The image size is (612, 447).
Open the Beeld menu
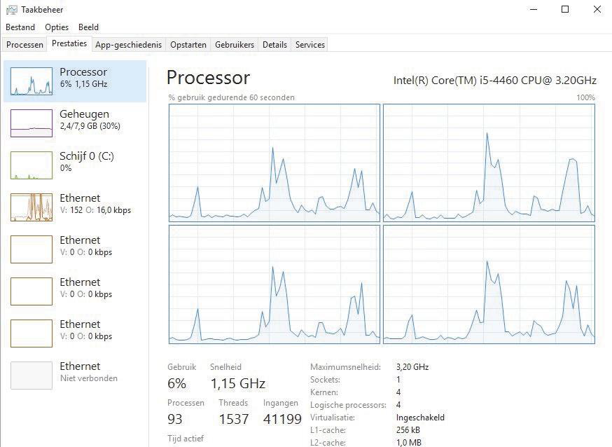(88, 27)
